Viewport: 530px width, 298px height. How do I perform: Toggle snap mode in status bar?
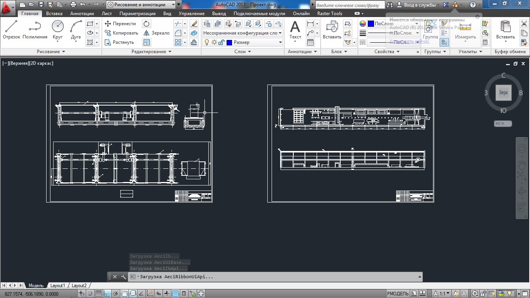[90, 294]
